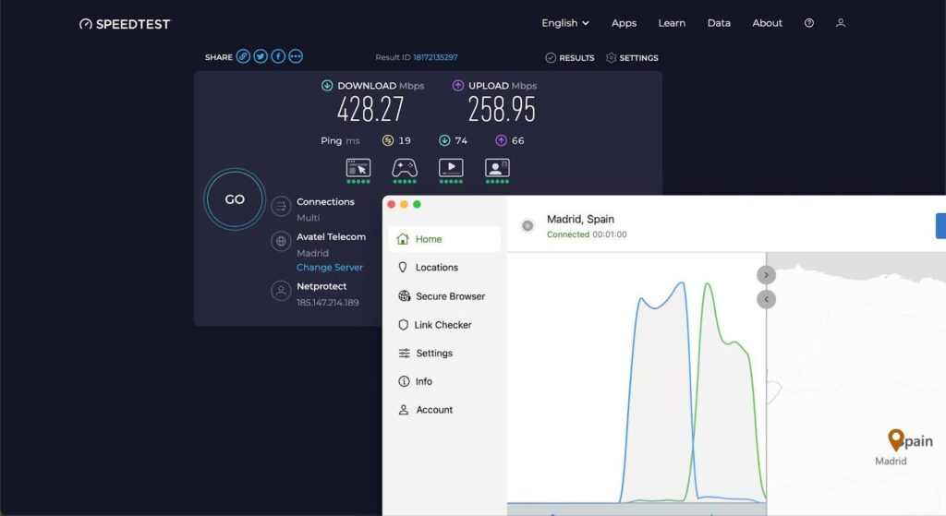Viewport: 946px width, 516px height.
Task: Click the video chat performance icon
Action: [497, 168]
